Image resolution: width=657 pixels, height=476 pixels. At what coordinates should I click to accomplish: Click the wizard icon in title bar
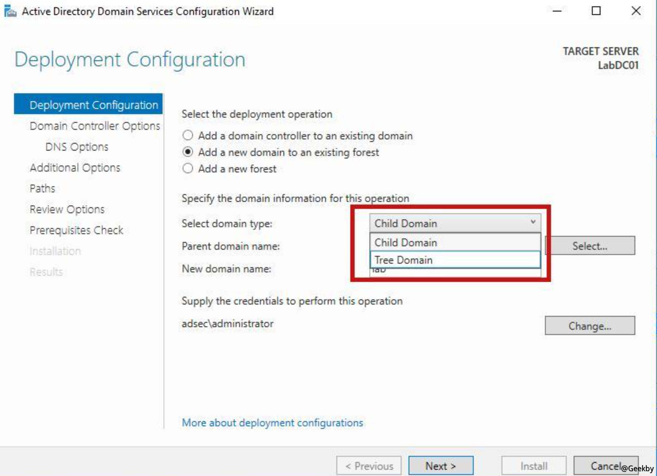[10, 11]
